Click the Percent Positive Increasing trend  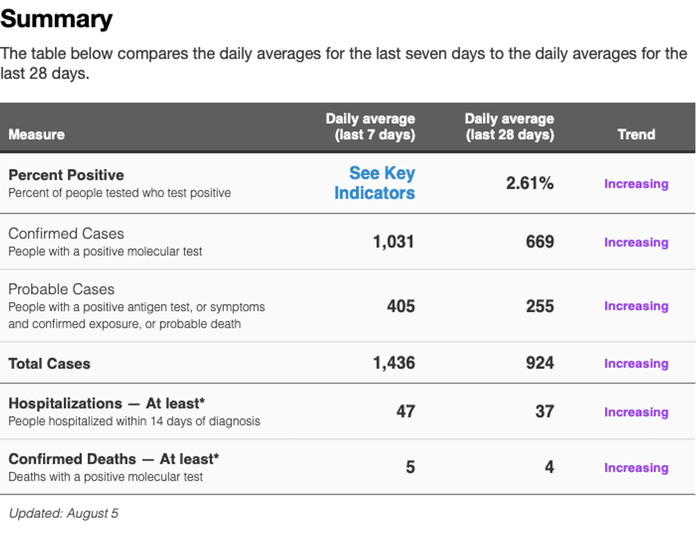636,184
